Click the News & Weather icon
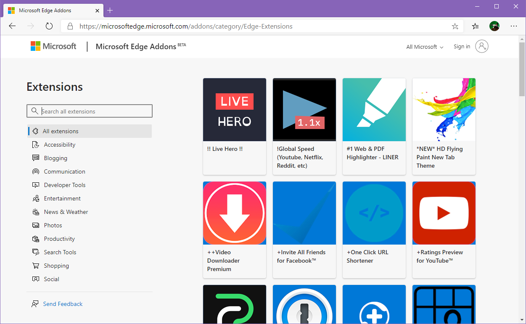The height and width of the screenshot is (324, 526). [36, 212]
